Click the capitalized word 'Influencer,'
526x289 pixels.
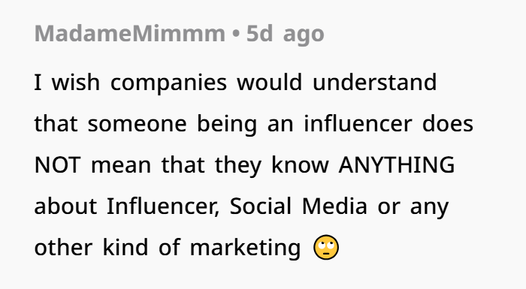[x=163, y=206]
